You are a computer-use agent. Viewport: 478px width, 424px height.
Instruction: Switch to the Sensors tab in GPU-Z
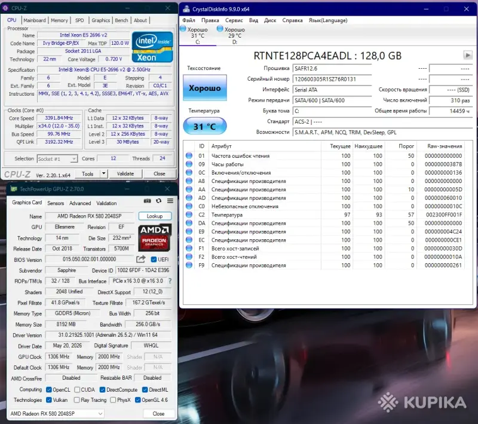coord(56,203)
